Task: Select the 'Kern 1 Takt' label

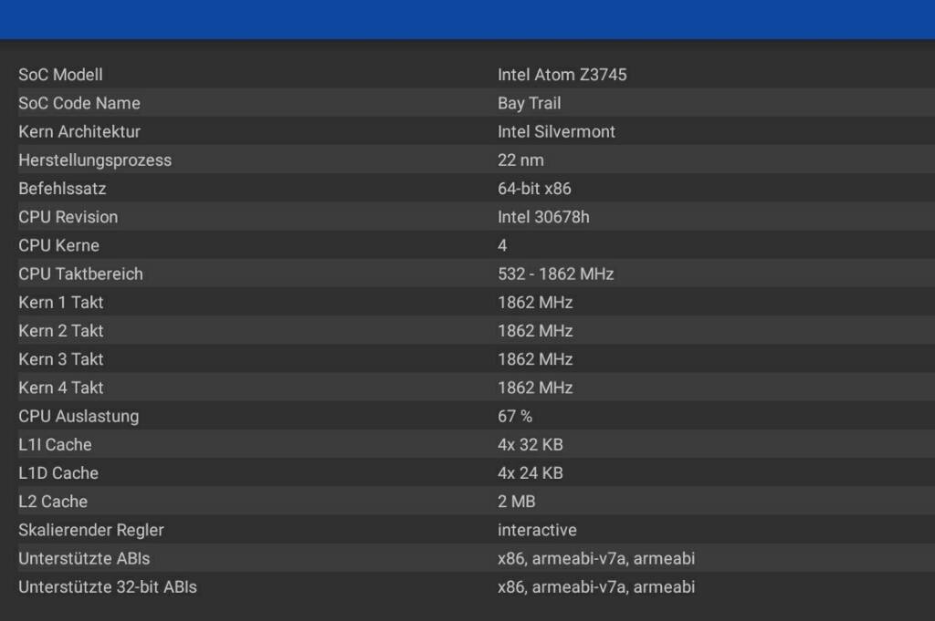Action: (61, 303)
